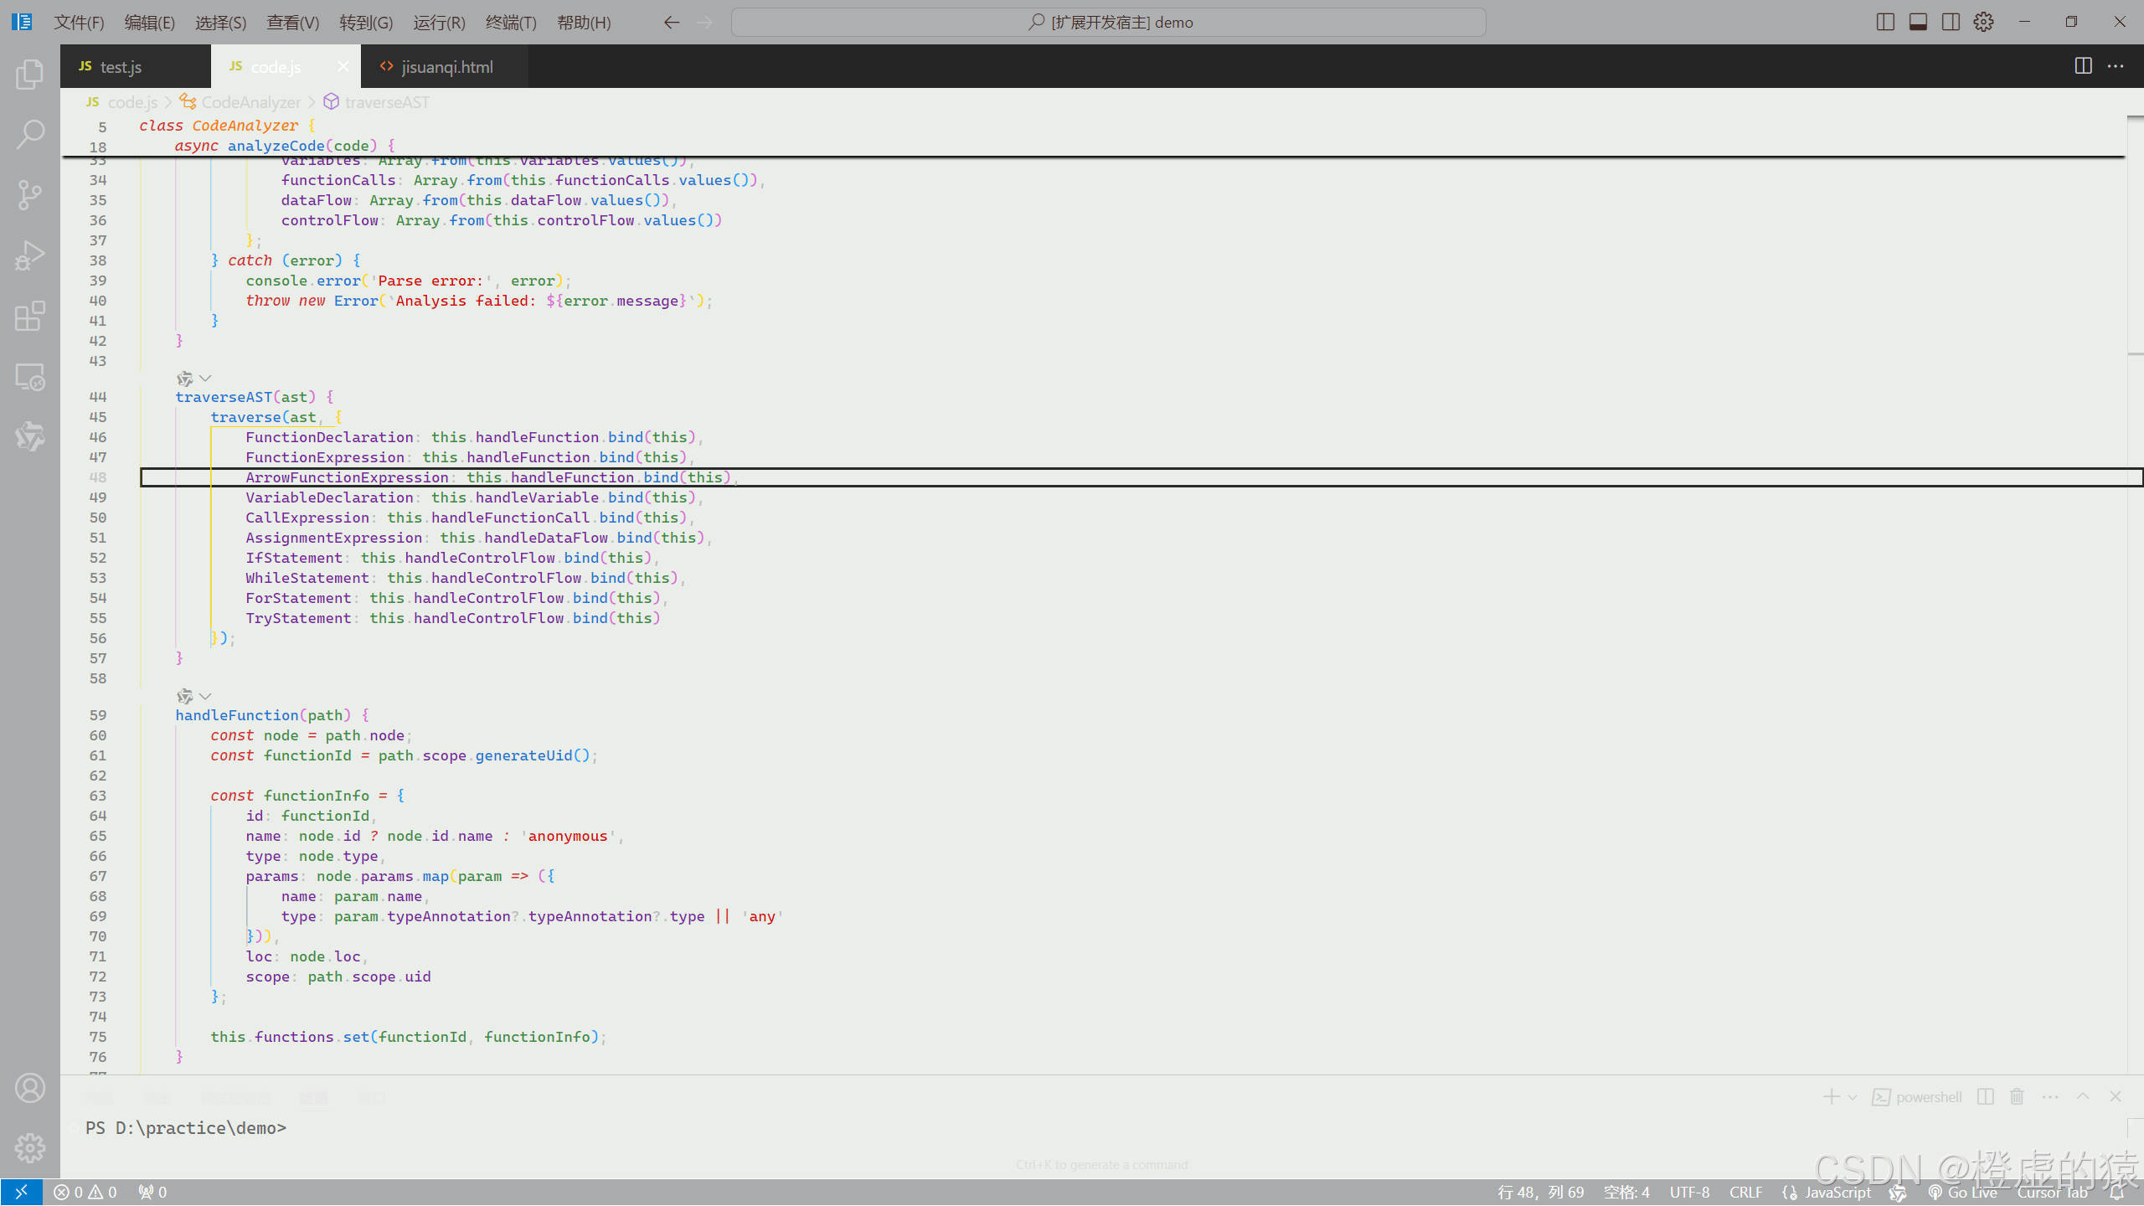
Task: Open the Remote Explorer panel
Action: (x=30, y=377)
